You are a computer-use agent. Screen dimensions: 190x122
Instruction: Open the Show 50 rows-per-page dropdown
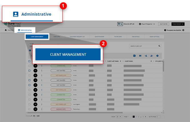pos(119,117)
